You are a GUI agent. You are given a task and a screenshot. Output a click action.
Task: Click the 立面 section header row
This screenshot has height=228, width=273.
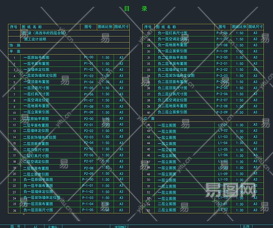click(149, 119)
